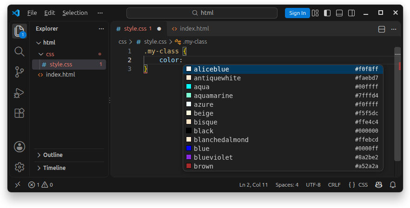
Task: Open the editor More Actions ellipsis
Action: 394,29
